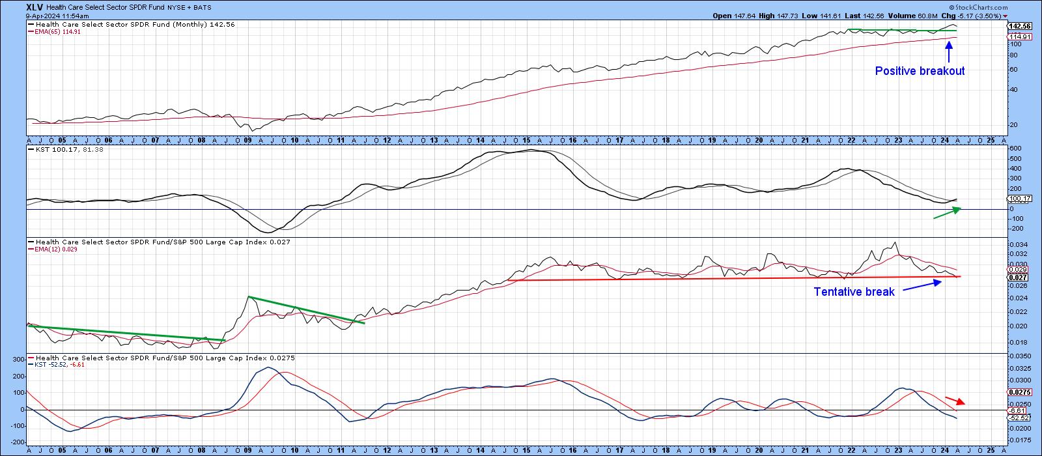
Task: Click the 0.0350 tick in the bottom panel
Action: [1019, 358]
